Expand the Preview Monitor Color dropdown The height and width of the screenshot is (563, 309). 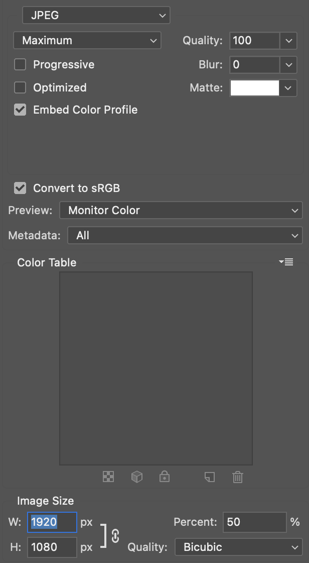[x=181, y=210]
